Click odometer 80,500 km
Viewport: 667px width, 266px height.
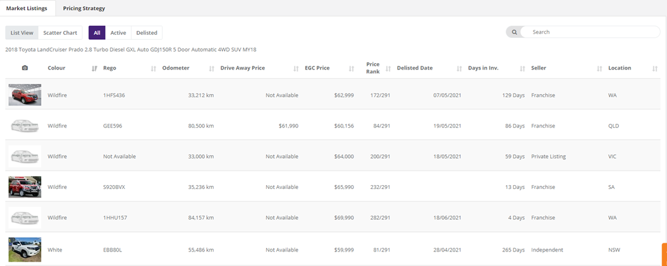coord(201,126)
